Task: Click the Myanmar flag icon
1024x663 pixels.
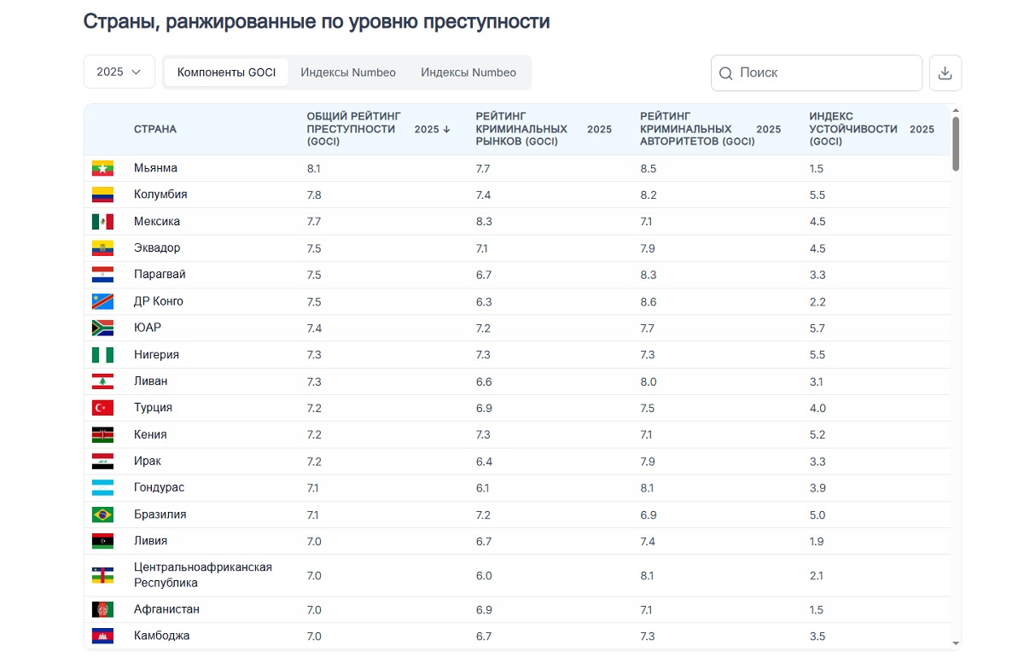Action: [102, 168]
